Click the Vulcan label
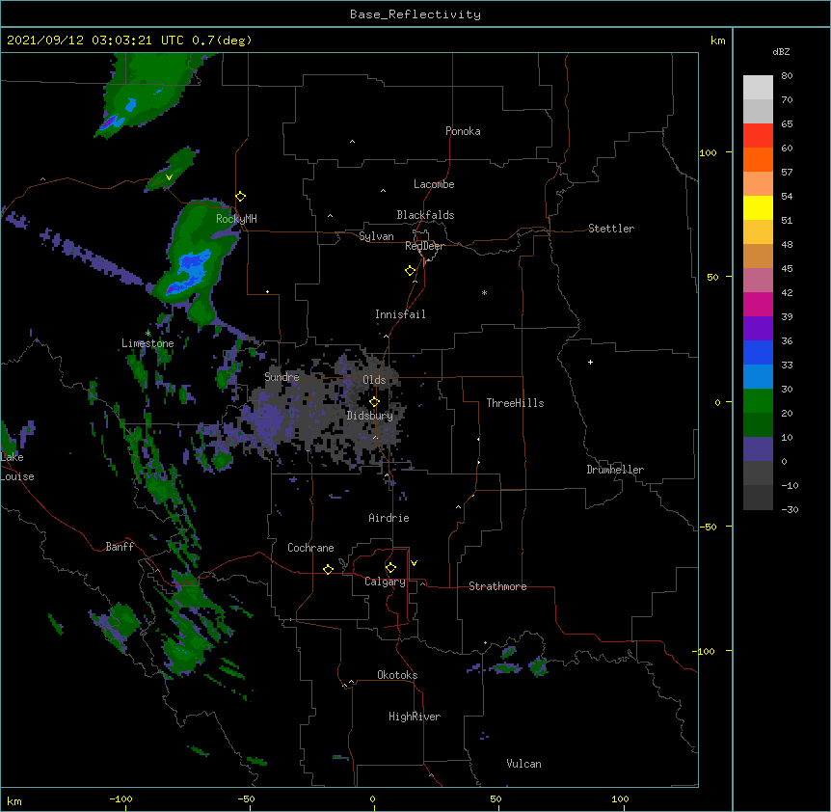Screen dimensions: 831x812 [523, 764]
